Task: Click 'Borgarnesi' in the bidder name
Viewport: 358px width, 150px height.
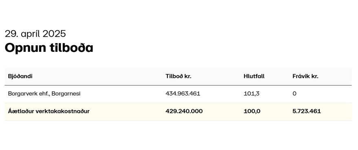Action: point(66,94)
